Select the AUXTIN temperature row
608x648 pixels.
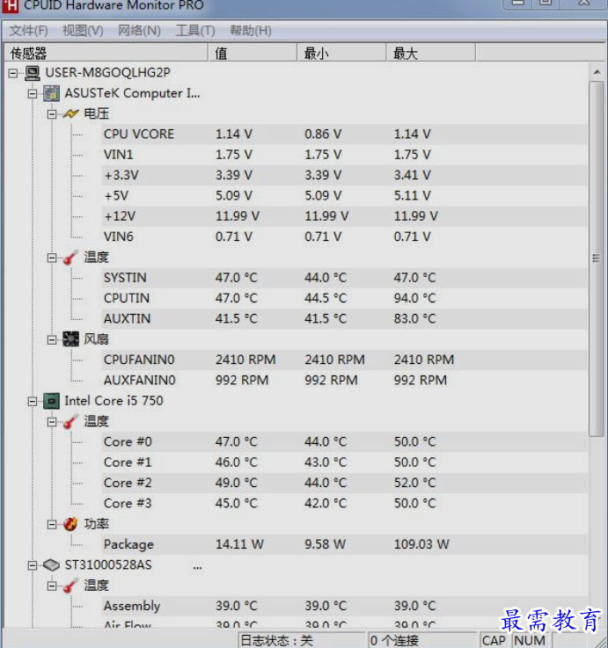pos(345,318)
